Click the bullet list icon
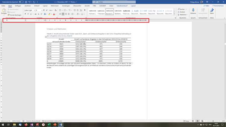Screen dimensions: 226x127 coord(60,10)
